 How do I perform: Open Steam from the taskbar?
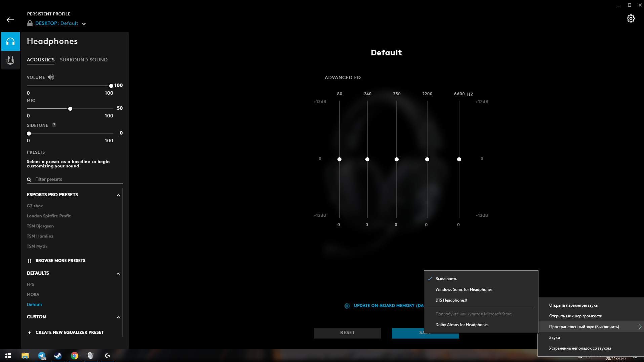(x=58, y=356)
